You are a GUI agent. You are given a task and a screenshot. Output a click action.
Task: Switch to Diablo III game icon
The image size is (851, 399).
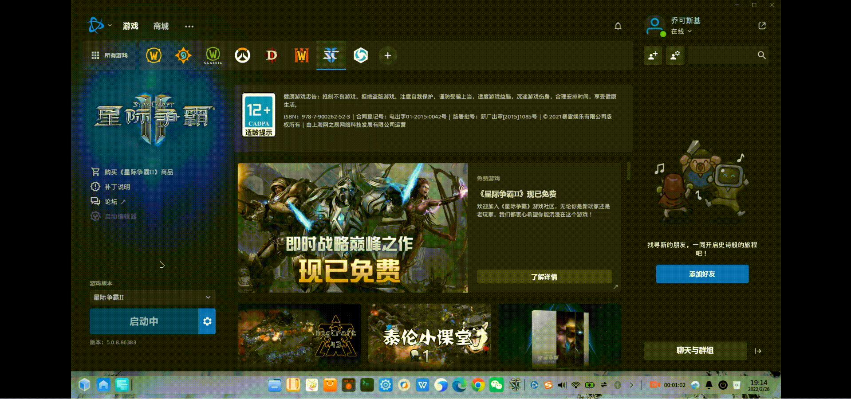pyautogui.click(x=272, y=55)
